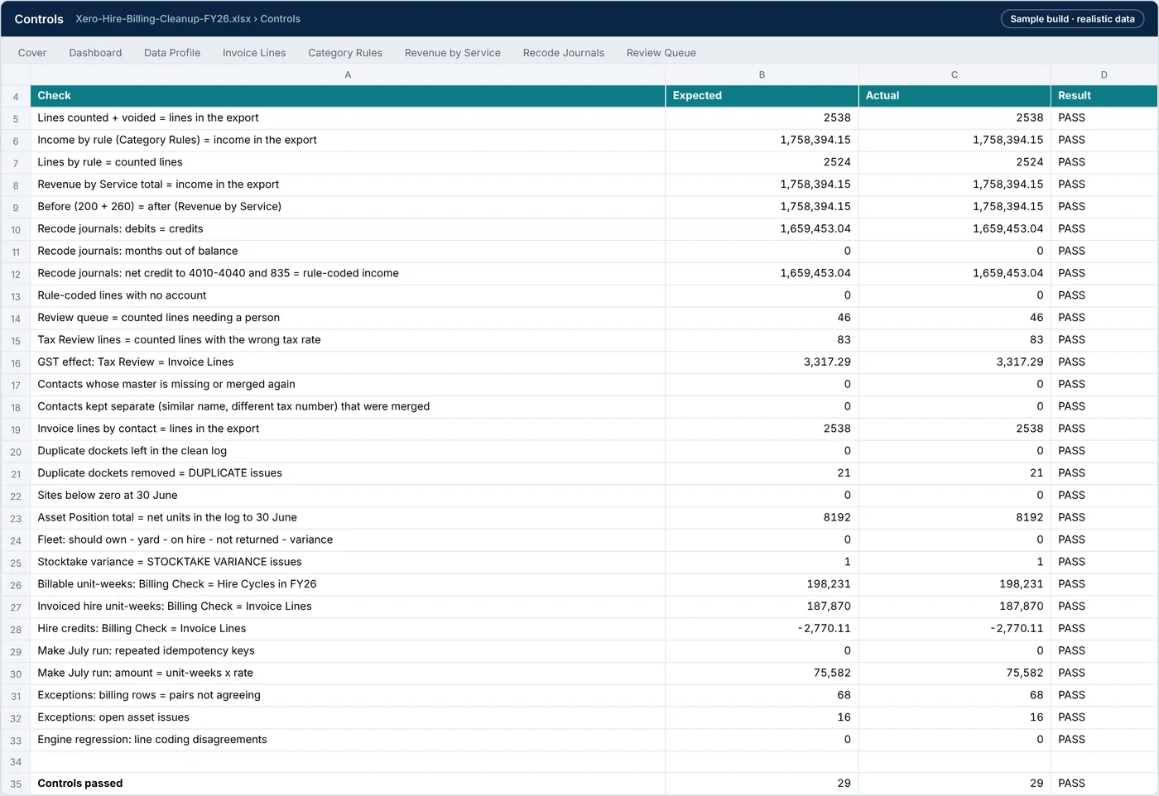
Task: Click the 'Expected' header cell
Action: 762,96
